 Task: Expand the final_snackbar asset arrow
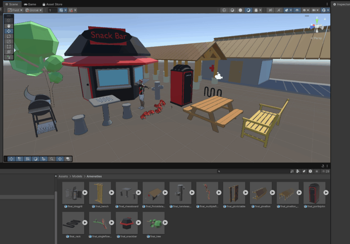138,223
